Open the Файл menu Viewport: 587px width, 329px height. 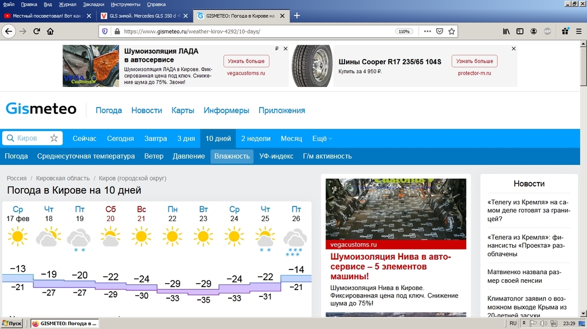[9, 5]
